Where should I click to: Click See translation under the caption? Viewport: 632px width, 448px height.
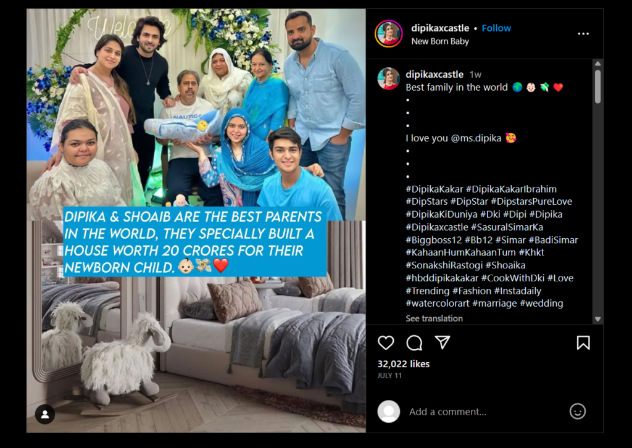coord(434,318)
